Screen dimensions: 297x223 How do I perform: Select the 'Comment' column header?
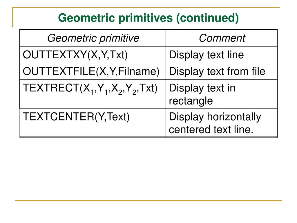coord(222,38)
